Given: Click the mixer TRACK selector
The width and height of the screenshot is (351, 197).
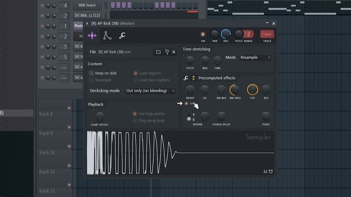Looking at the screenshot, I should pyautogui.click(x=267, y=34).
